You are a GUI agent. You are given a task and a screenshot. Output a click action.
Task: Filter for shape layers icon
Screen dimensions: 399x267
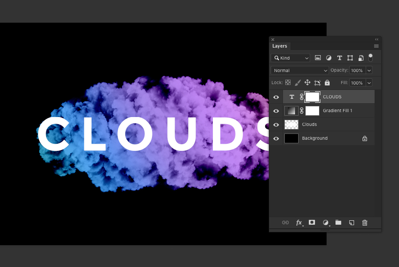[x=350, y=58]
